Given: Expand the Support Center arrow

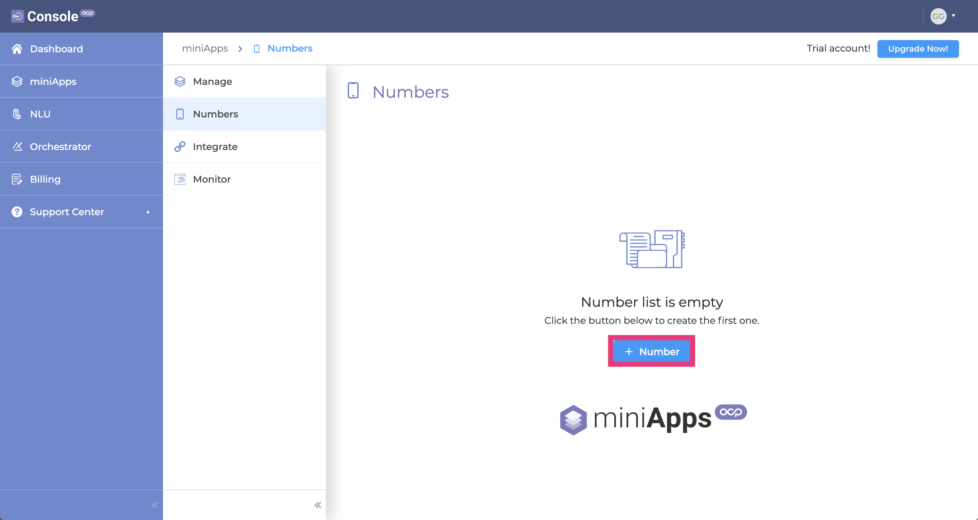Looking at the screenshot, I should pyautogui.click(x=148, y=212).
